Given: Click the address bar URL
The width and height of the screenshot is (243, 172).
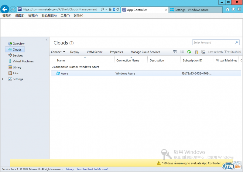Looking at the screenshot, I should tap(60, 9).
